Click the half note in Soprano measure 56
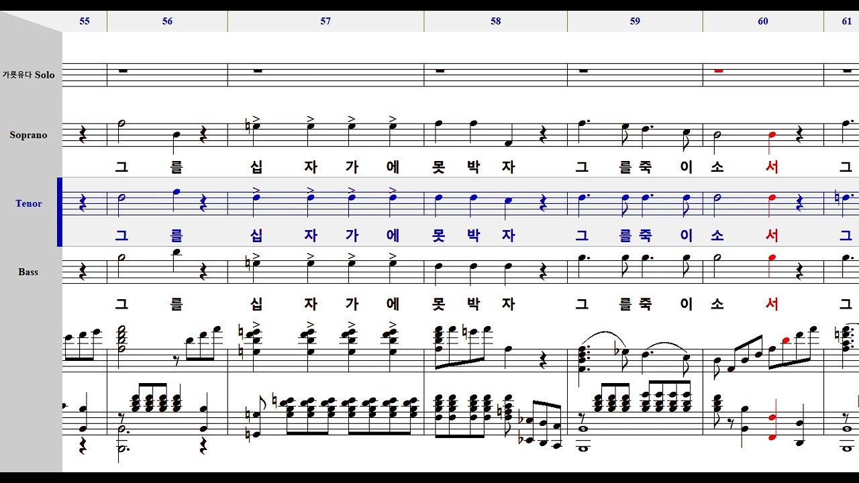 (x=121, y=123)
